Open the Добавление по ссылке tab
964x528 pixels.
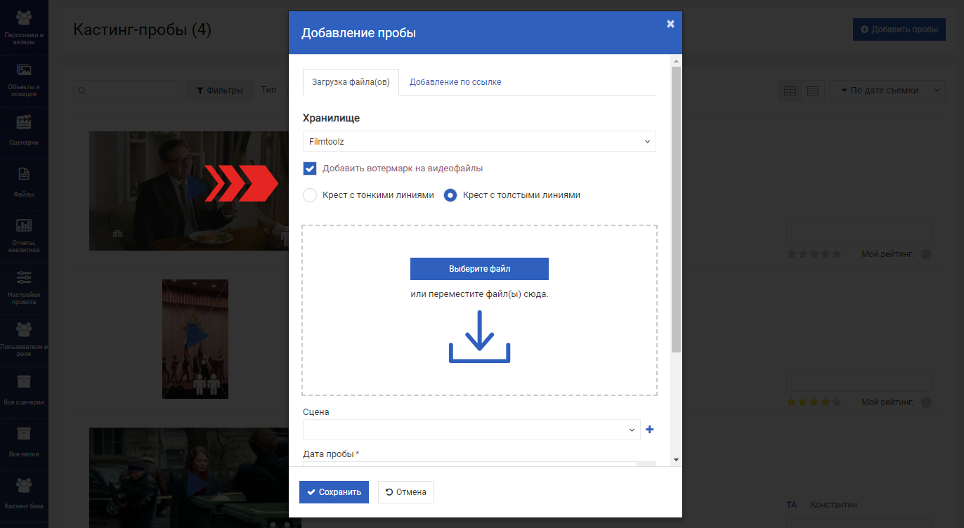coord(455,82)
